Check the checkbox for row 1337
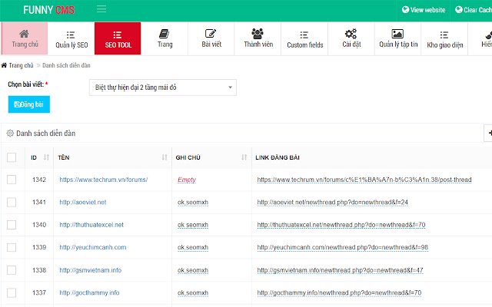The height and width of the screenshot is (307, 492). [12, 292]
